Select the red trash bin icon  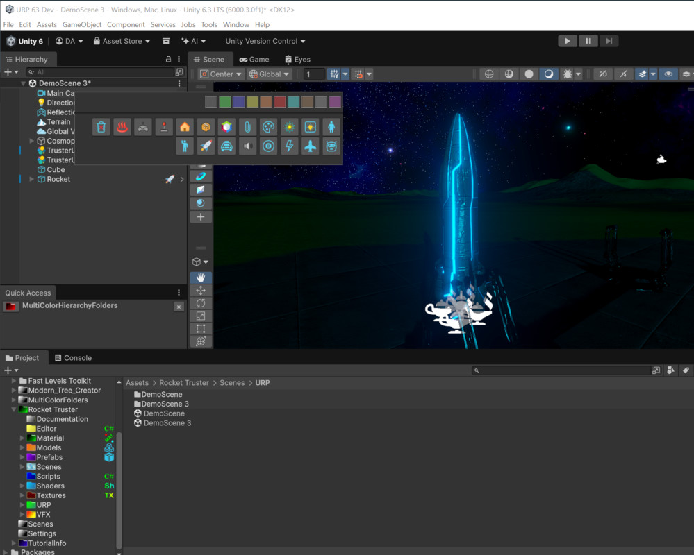(x=101, y=128)
